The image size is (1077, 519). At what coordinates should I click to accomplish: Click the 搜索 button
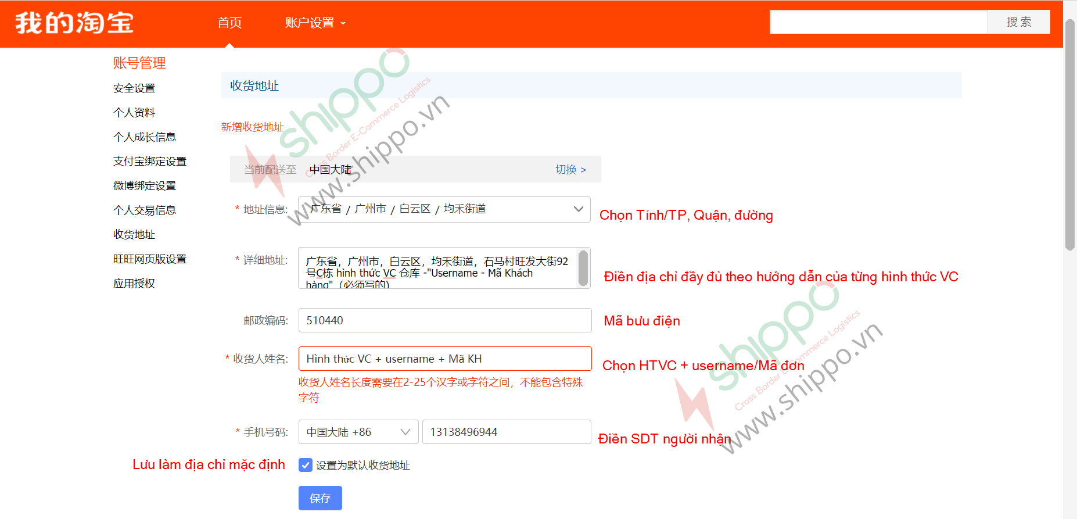1019,22
